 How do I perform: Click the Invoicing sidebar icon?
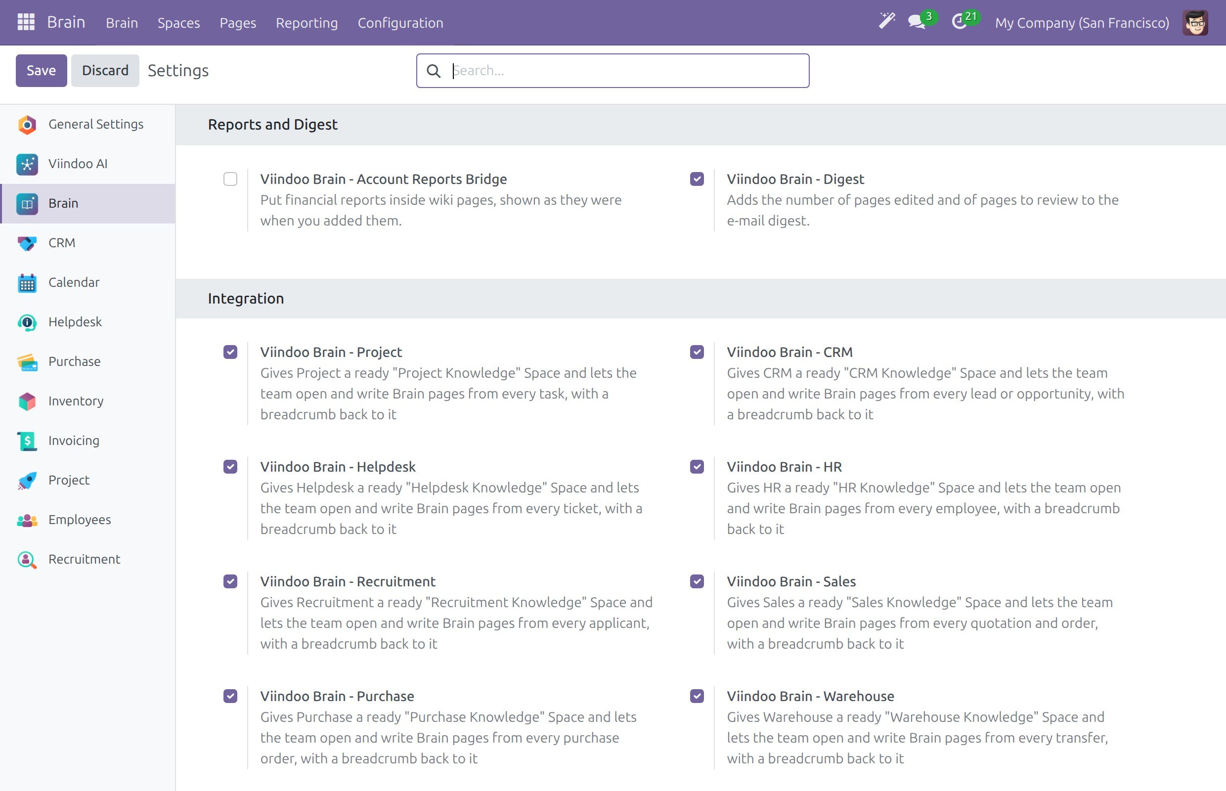tap(27, 441)
